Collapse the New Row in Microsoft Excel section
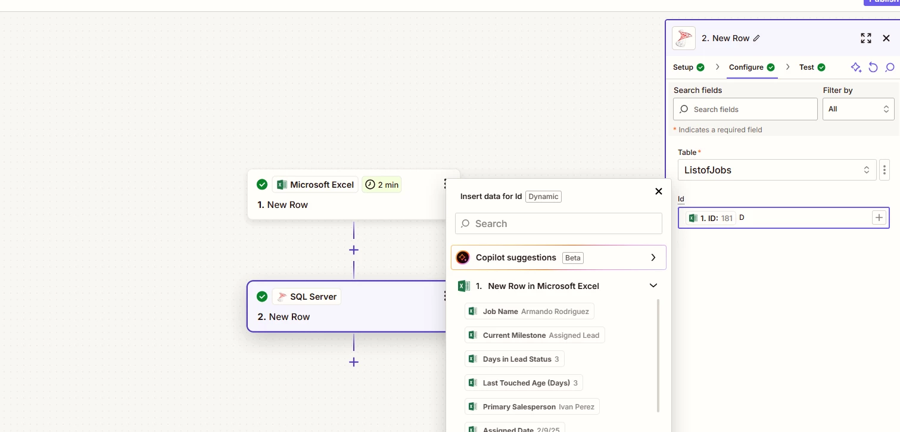 click(653, 286)
